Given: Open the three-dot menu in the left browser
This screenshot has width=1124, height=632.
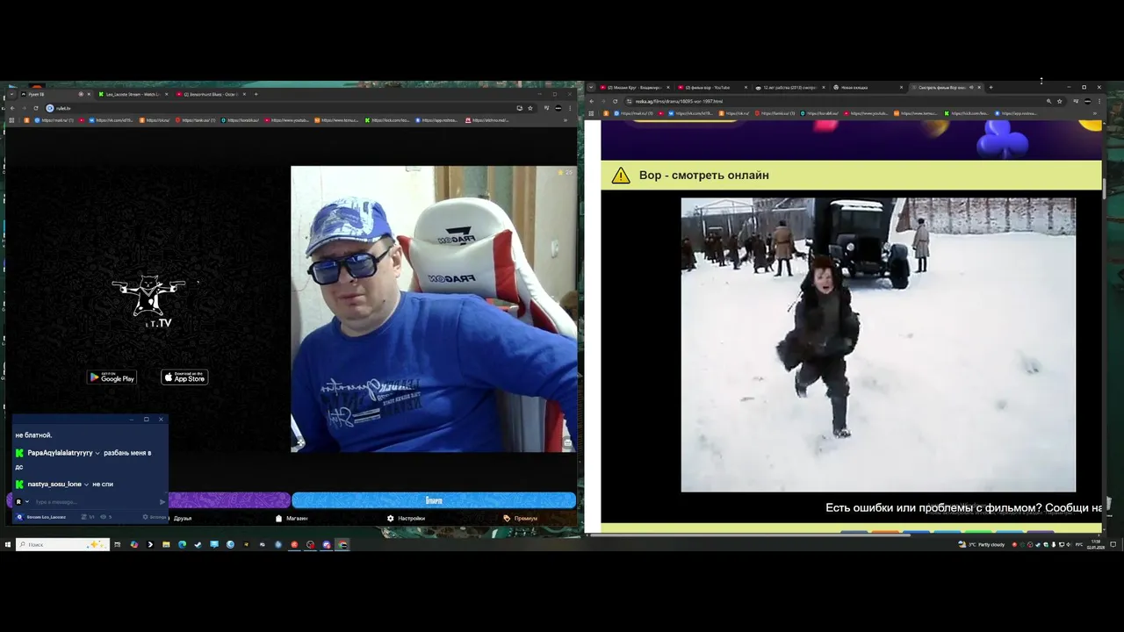Looking at the screenshot, I should coord(570,108).
